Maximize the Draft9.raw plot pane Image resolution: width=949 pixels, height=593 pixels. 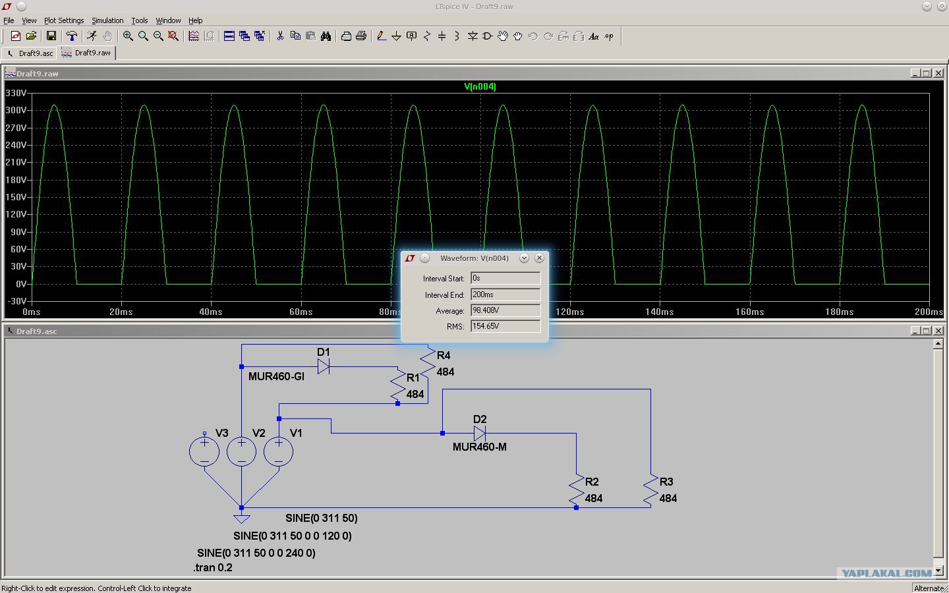927,73
